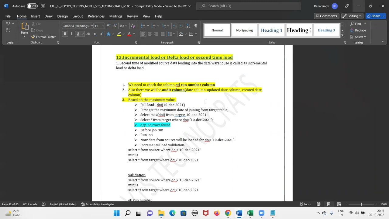Viewport: 389px width, 219px height.
Task: Open the Insert ribbon tab
Action: [x=35, y=16]
